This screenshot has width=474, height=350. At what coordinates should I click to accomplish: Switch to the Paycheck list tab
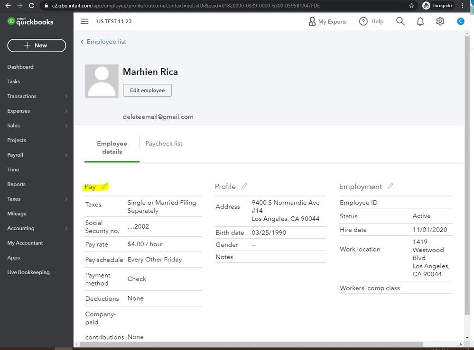(164, 144)
